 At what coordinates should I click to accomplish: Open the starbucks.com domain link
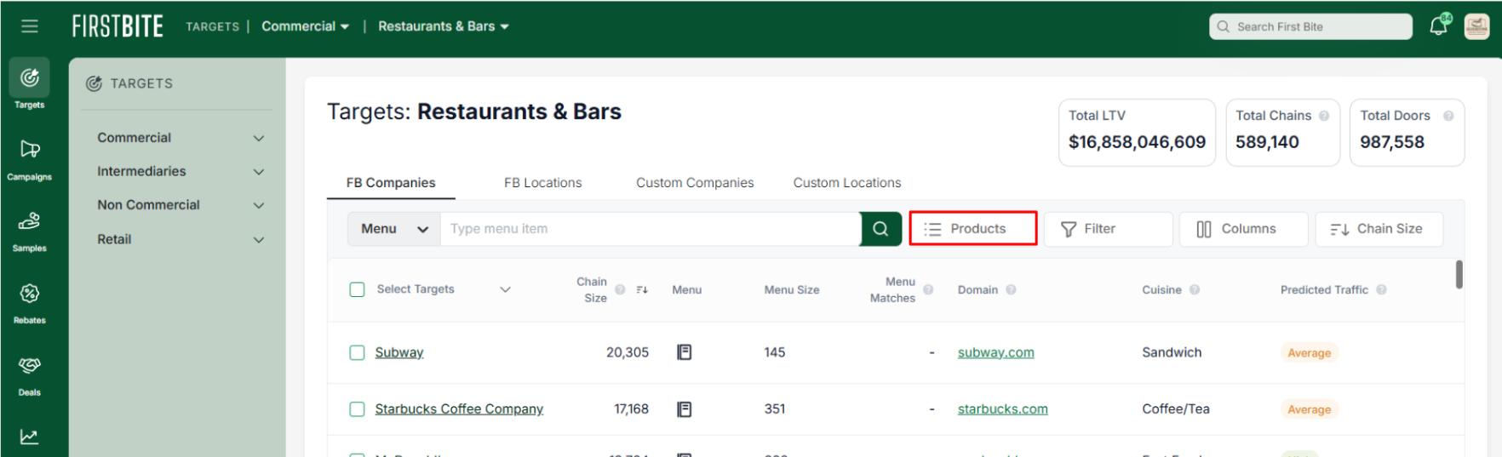point(1003,409)
